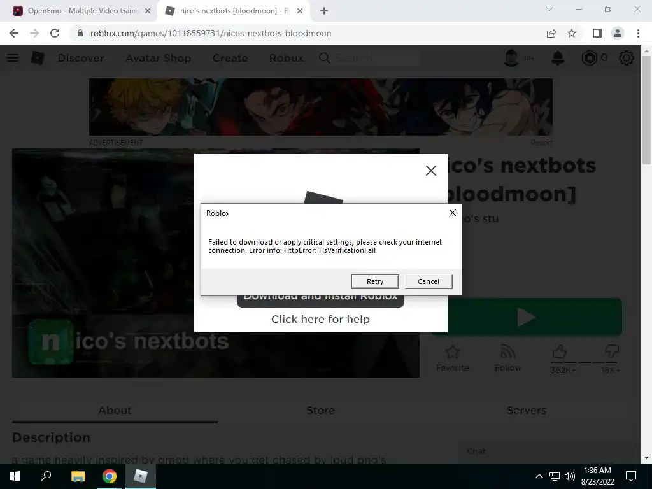Open the Chat panel bar
This screenshot has width=652, height=489.
click(x=545, y=451)
